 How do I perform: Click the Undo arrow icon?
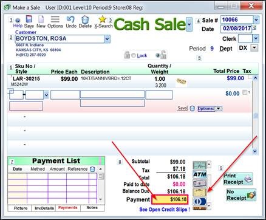(70, 19)
